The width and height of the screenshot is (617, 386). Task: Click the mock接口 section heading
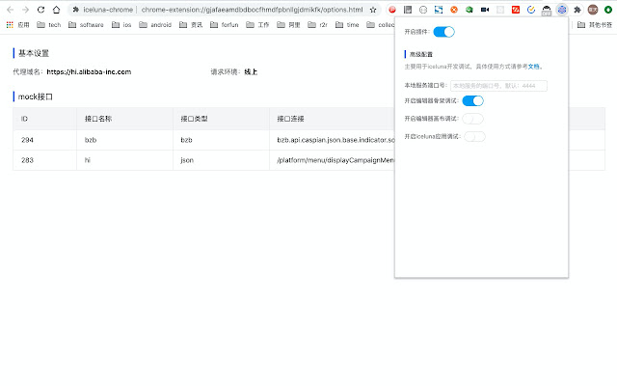[36, 96]
